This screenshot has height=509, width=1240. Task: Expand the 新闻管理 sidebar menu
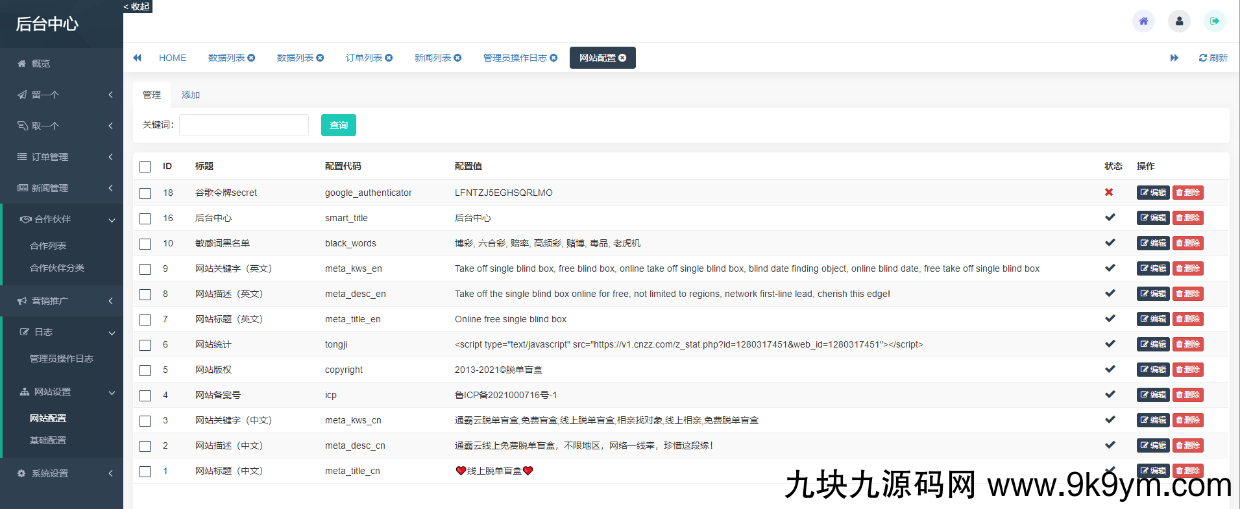point(62,188)
